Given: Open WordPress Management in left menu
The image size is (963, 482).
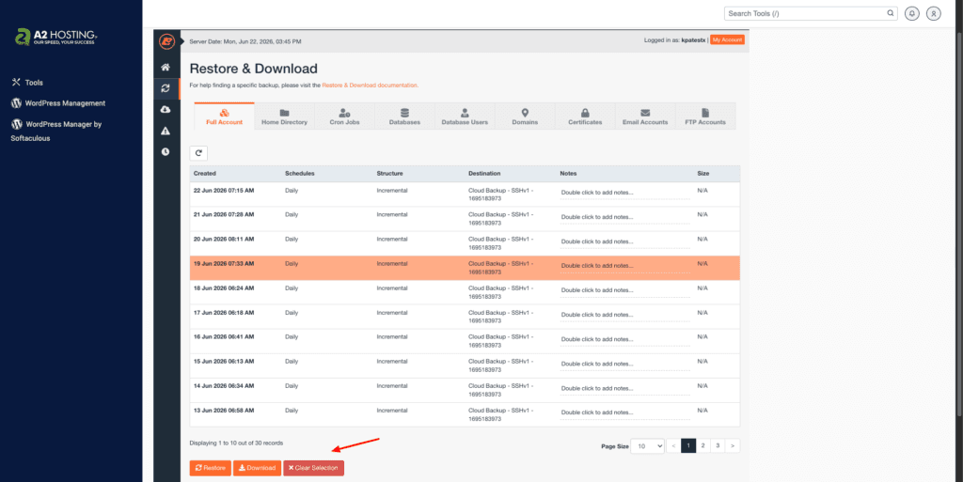Looking at the screenshot, I should (58, 103).
